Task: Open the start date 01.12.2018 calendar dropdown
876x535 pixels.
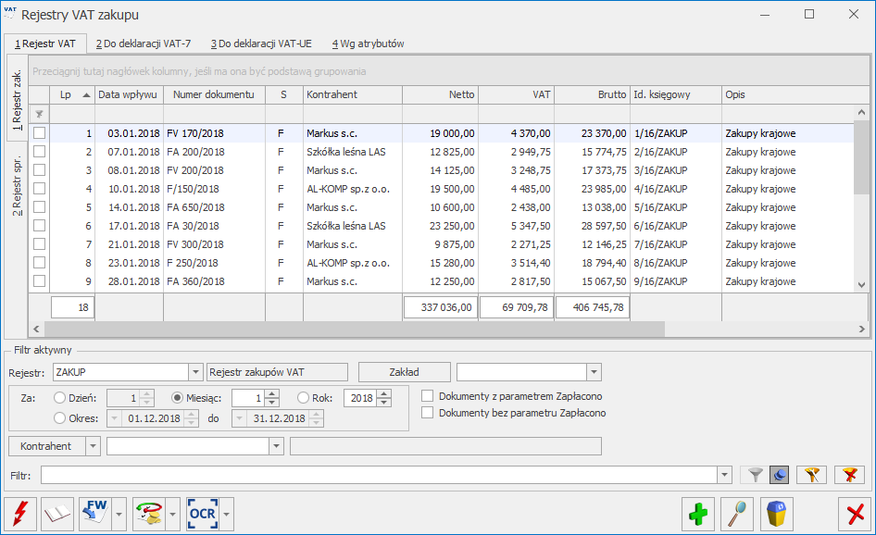Action: tap(115, 418)
